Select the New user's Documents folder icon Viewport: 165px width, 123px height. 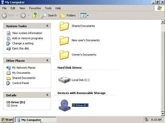click(x=64, y=40)
